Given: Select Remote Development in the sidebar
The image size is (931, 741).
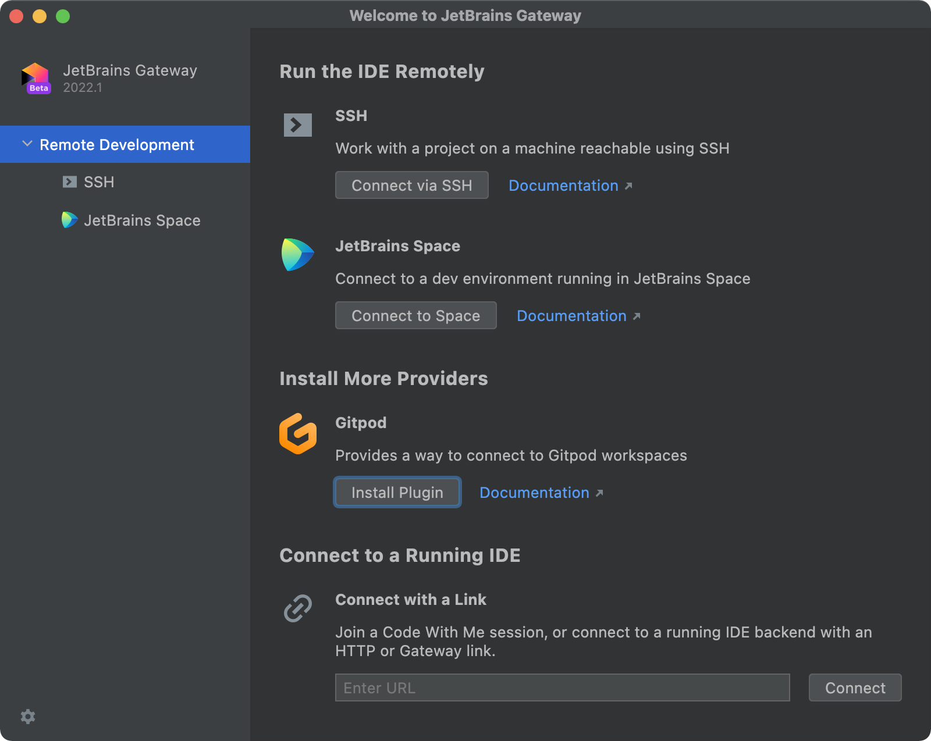Looking at the screenshot, I should click(117, 145).
